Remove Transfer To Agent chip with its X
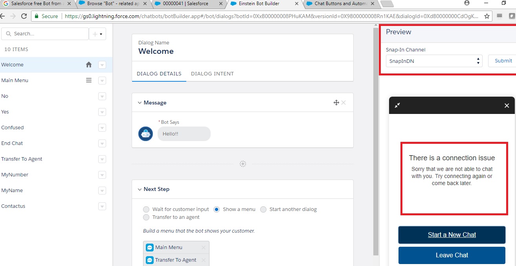 tap(204, 260)
